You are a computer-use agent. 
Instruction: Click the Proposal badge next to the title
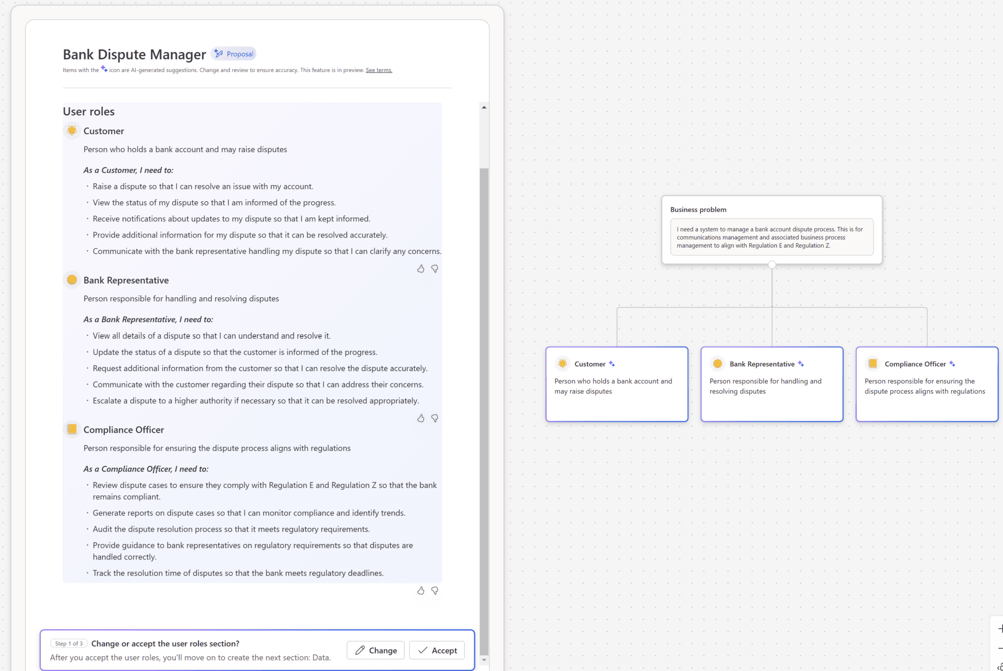click(234, 53)
